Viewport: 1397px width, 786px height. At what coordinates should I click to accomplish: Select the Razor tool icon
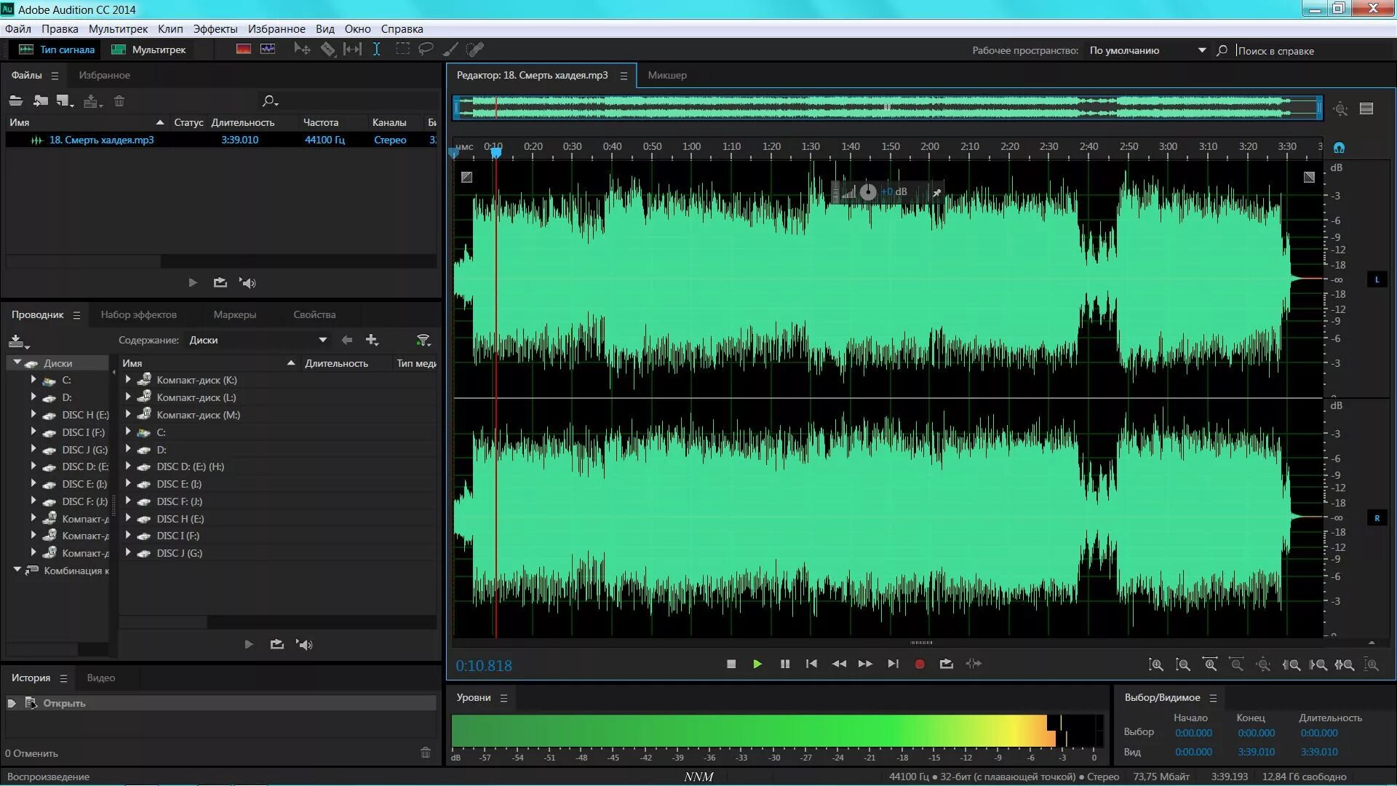tap(328, 49)
